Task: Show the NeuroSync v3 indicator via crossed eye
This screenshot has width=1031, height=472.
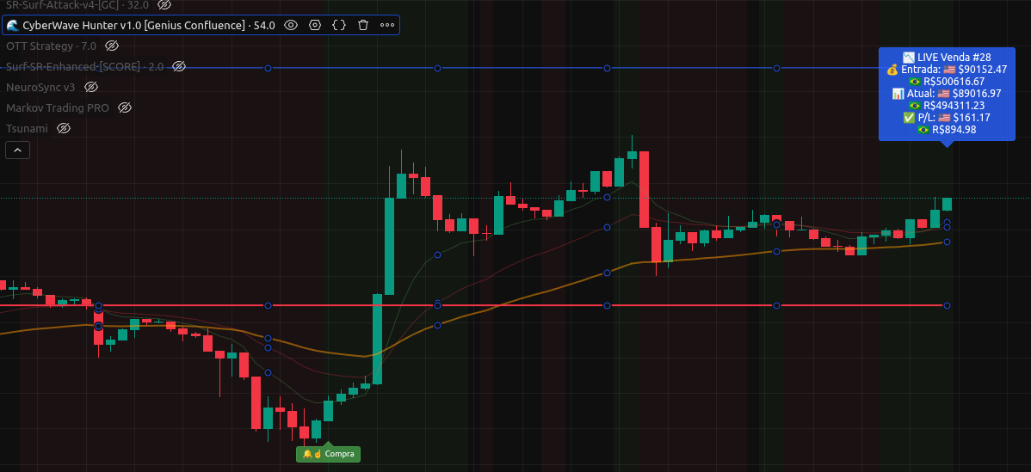Action: (x=91, y=87)
